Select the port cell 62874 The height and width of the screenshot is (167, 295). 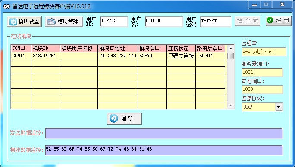[x=152, y=56]
